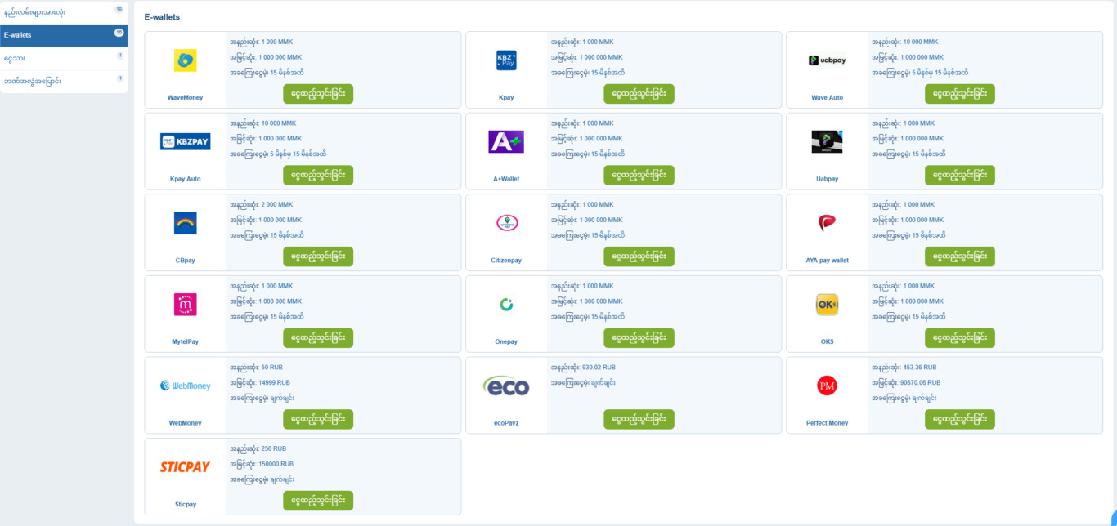Click the Uabpay label link
This screenshot has width=1117, height=526.
click(x=827, y=179)
